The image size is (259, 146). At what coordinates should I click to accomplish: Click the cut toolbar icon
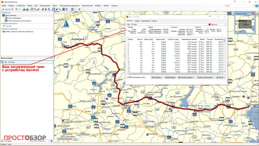point(3,9)
